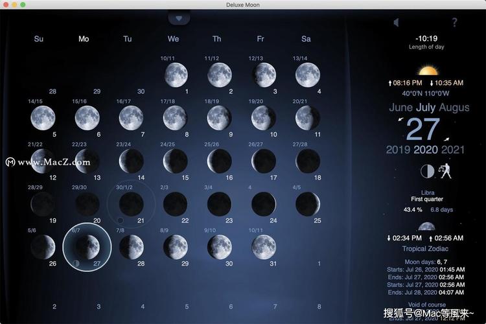The image size is (486, 324).
Task: Switch to the month of August
Action: click(x=454, y=108)
